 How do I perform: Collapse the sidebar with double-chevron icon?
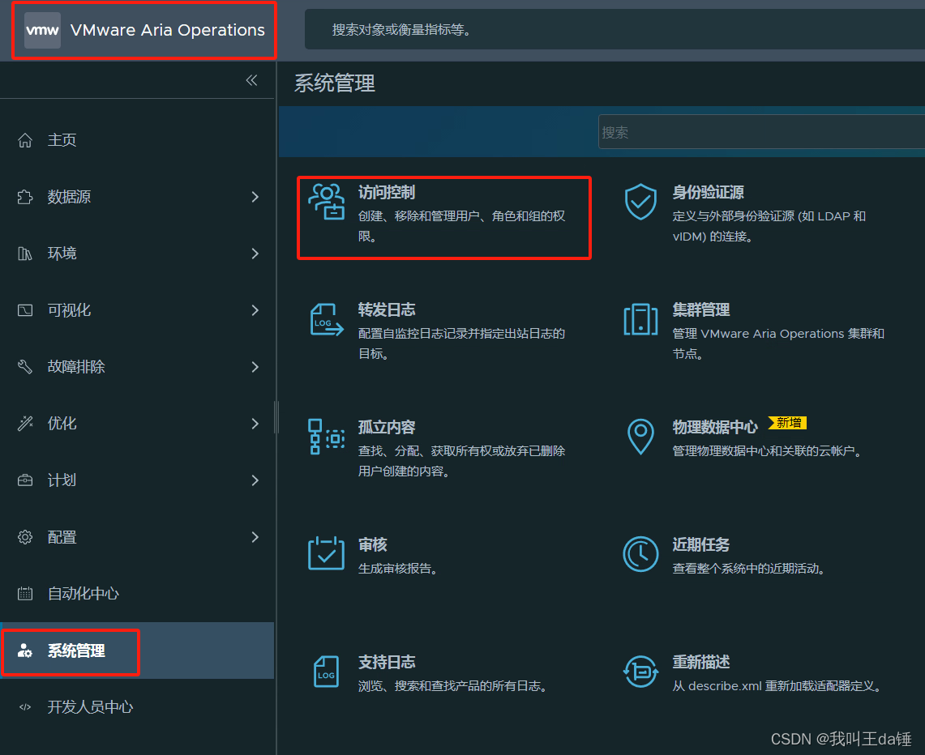point(252,80)
